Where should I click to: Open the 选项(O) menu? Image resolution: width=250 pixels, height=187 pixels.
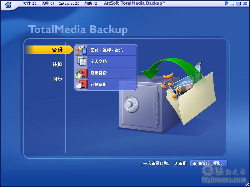47,3
